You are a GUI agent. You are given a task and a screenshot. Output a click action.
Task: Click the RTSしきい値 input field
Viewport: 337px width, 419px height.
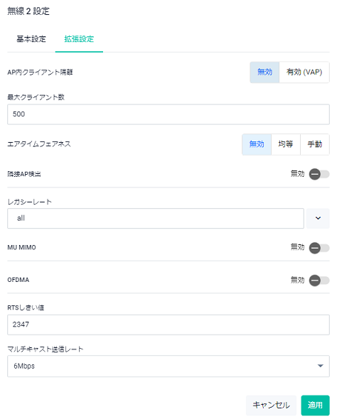point(168,325)
